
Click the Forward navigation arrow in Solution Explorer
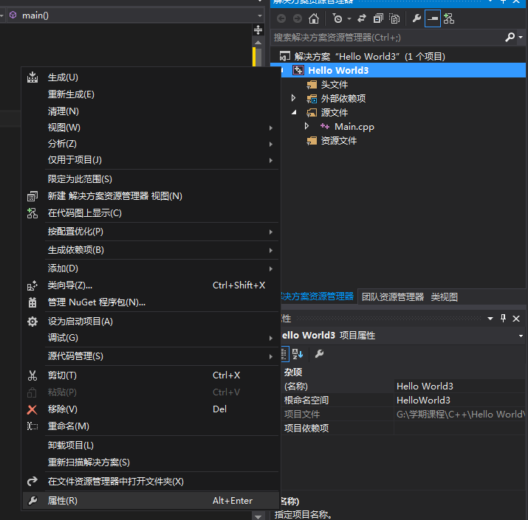(x=298, y=18)
